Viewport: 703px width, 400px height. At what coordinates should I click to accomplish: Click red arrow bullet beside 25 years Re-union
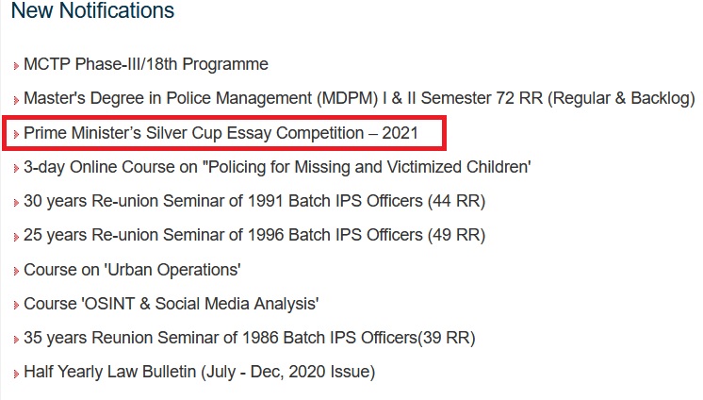[x=16, y=237]
